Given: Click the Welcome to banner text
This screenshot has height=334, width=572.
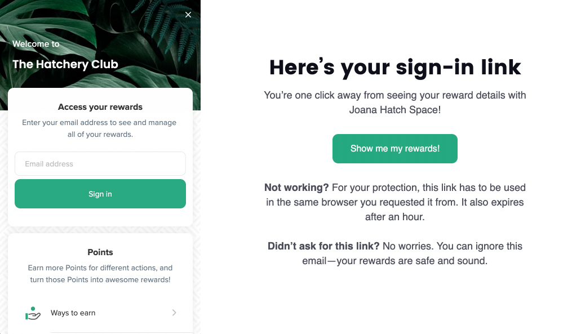Looking at the screenshot, I should [x=36, y=44].
